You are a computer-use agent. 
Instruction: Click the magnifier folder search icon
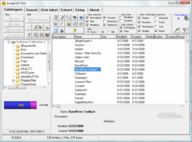(x=68, y=24)
